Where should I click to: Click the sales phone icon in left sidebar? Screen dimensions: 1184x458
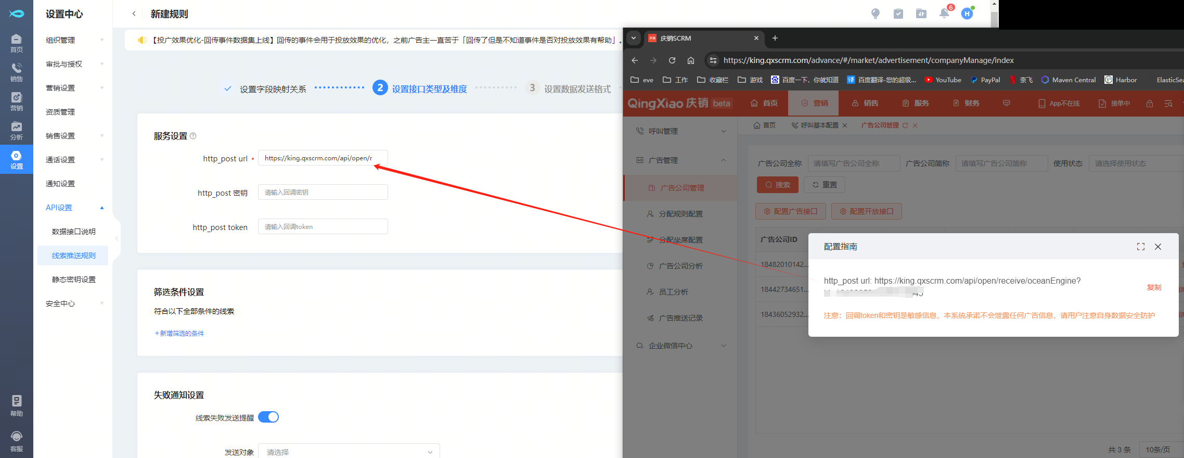pos(17,72)
